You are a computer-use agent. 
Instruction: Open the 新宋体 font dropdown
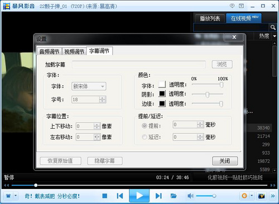89,86
